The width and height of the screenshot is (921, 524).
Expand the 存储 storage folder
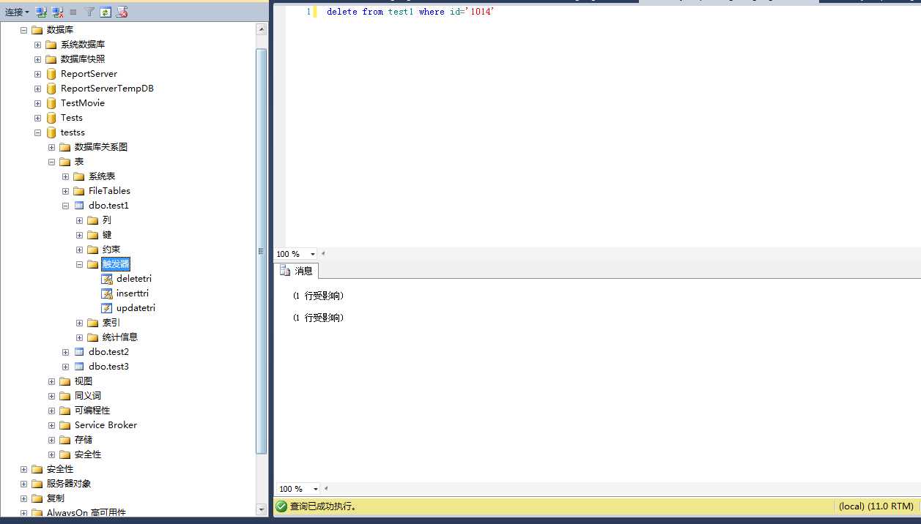pos(51,440)
